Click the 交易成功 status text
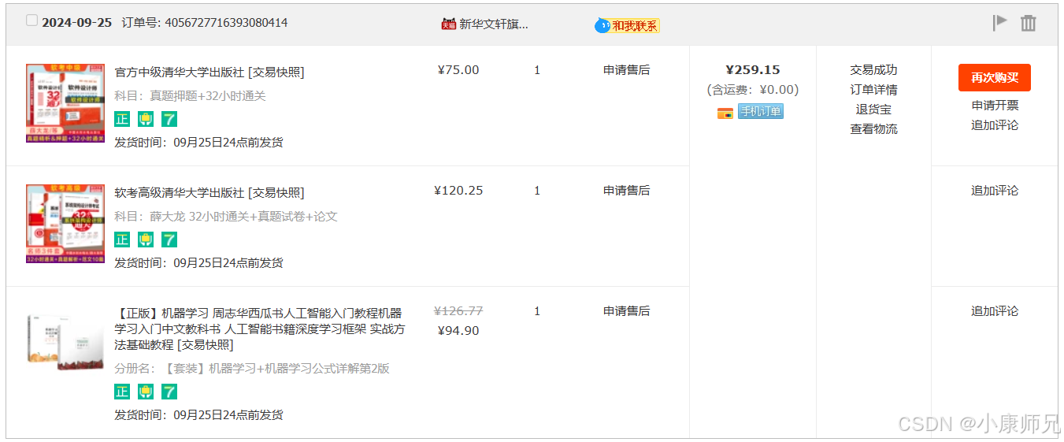Viewport: 1064px width, 442px height. tap(873, 70)
